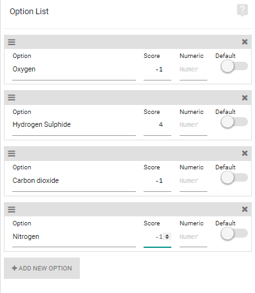The image size is (255, 293).
Task: Click the Carbon dioxide Numeric field
Action: (193, 181)
